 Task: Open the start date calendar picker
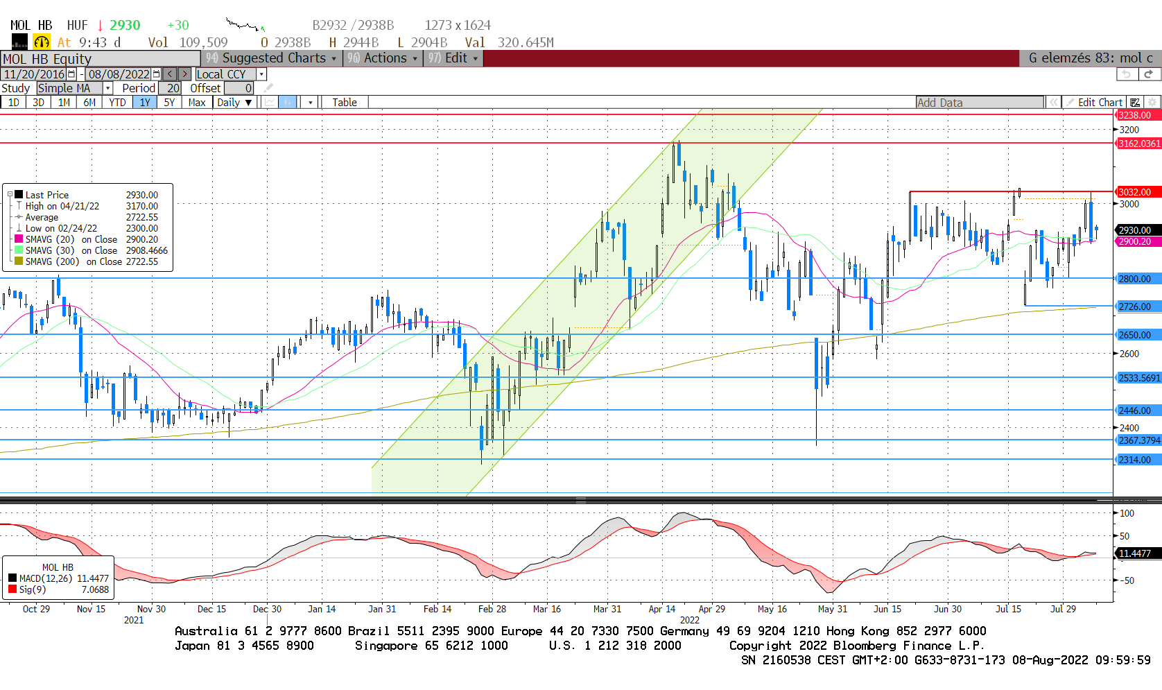click(71, 74)
